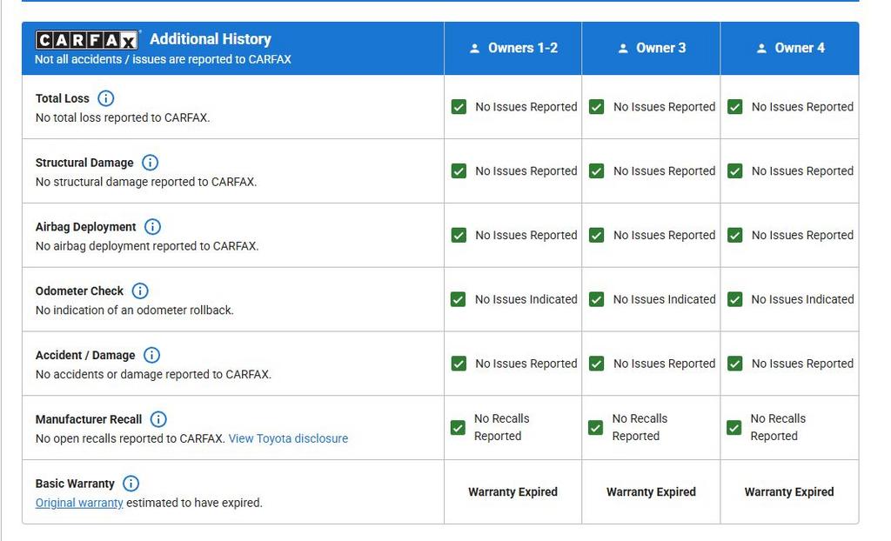Click Manufacturer Recall checkmark under Owner 4

pyautogui.click(x=734, y=428)
